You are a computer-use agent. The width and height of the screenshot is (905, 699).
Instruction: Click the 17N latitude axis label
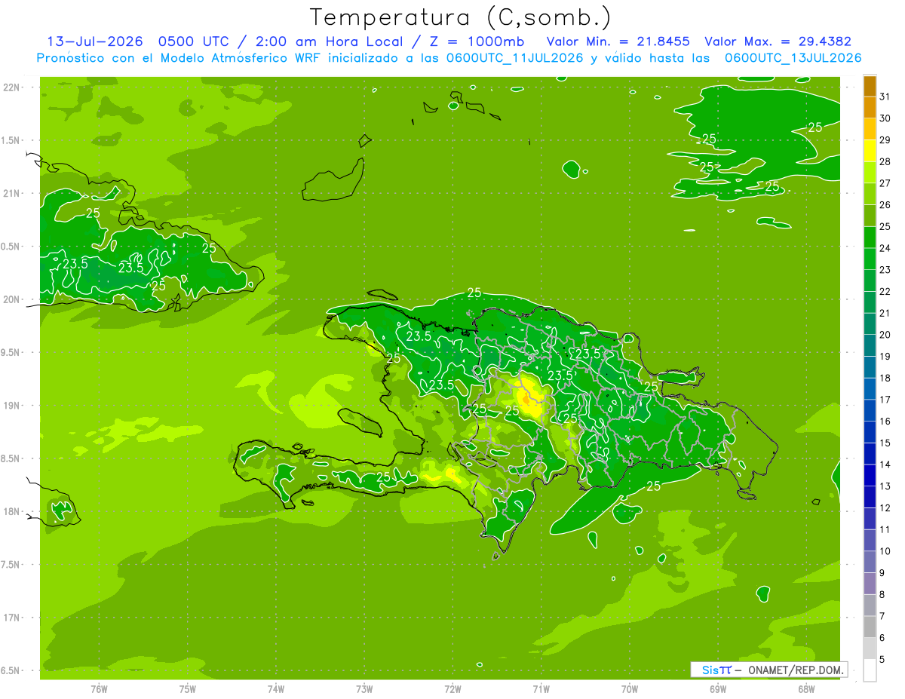click(13, 618)
